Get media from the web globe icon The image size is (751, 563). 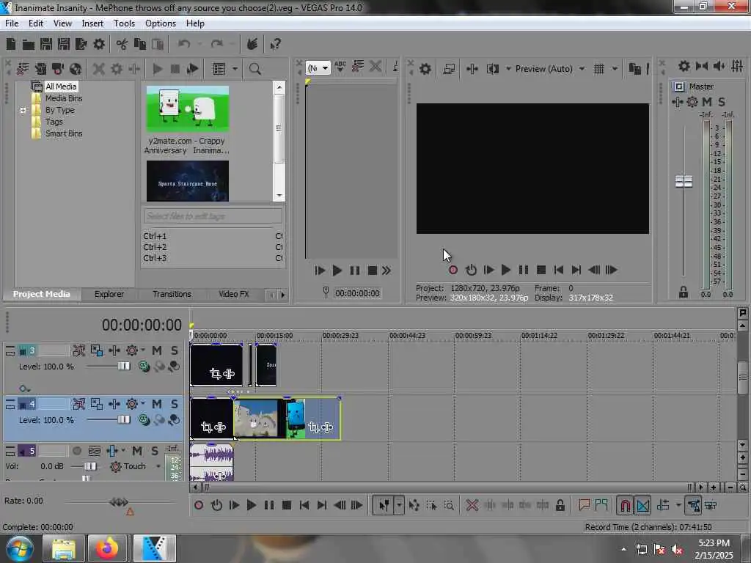coord(76,69)
